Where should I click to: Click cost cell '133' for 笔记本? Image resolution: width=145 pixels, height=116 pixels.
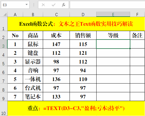pos(56,97)
